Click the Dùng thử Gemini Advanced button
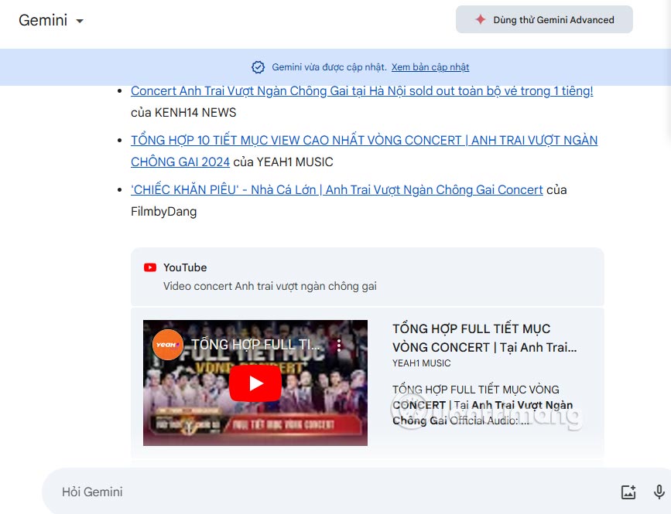671x514 pixels. pos(543,19)
